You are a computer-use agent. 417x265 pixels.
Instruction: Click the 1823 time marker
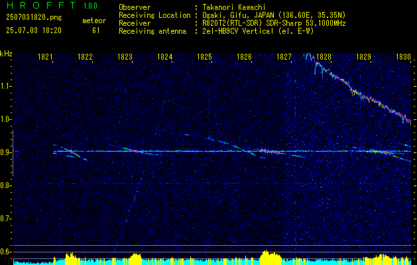(125, 57)
